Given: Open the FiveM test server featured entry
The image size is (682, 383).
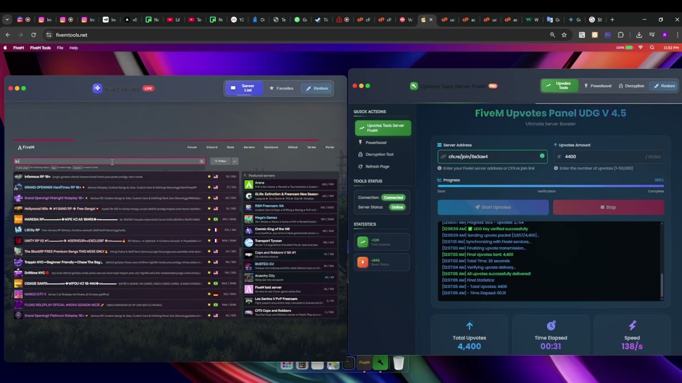Looking at the screenshot, I should [290, 289].
